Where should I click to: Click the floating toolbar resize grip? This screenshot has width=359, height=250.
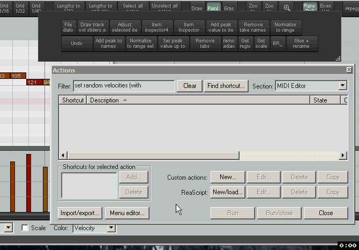click(x=338, y=58)
